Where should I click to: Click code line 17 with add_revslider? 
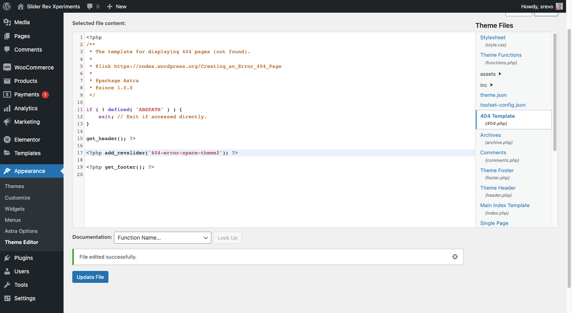pos(280,153)
